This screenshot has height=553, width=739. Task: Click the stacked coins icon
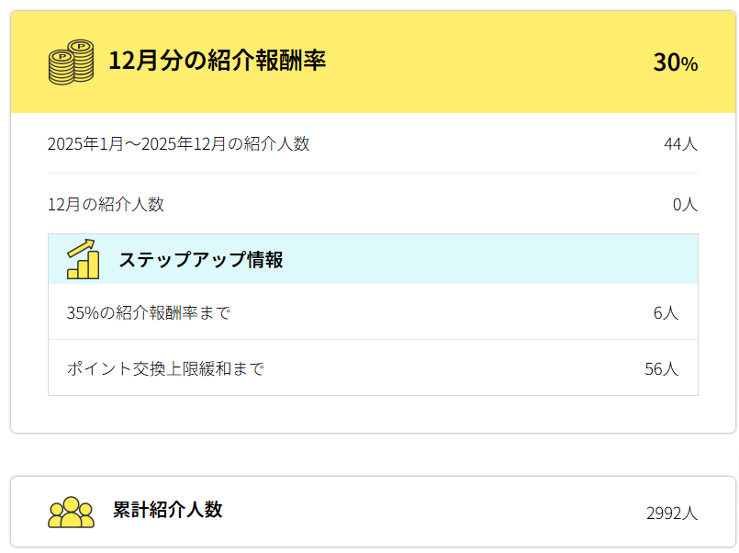coord(71,62)
